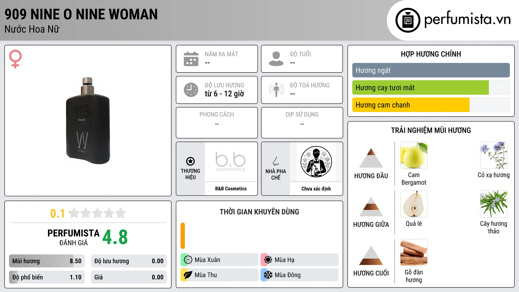This screenshot has height=292, width=519.
Task: Open the B&B Cosmetics brand name link
Action: [231, 189]
